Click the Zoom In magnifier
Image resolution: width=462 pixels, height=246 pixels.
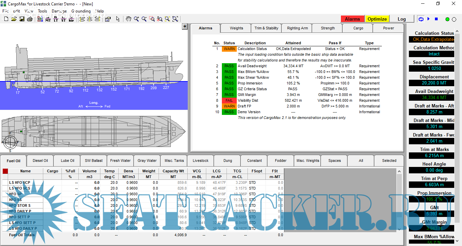coord(136,19)
